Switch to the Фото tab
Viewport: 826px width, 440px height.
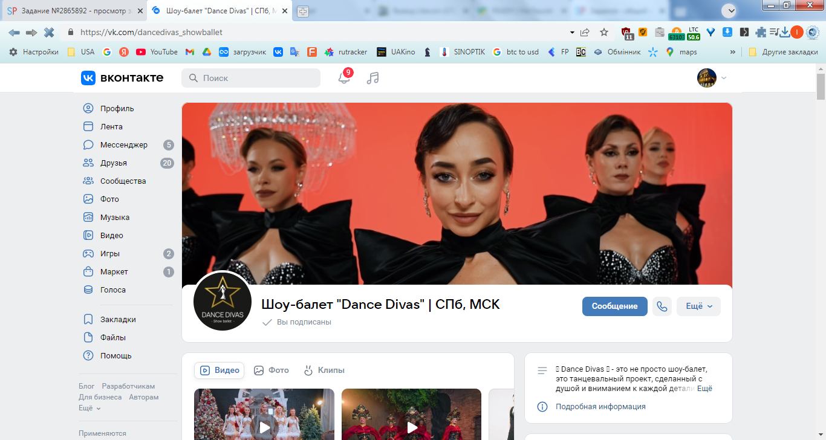coord(271,370)
